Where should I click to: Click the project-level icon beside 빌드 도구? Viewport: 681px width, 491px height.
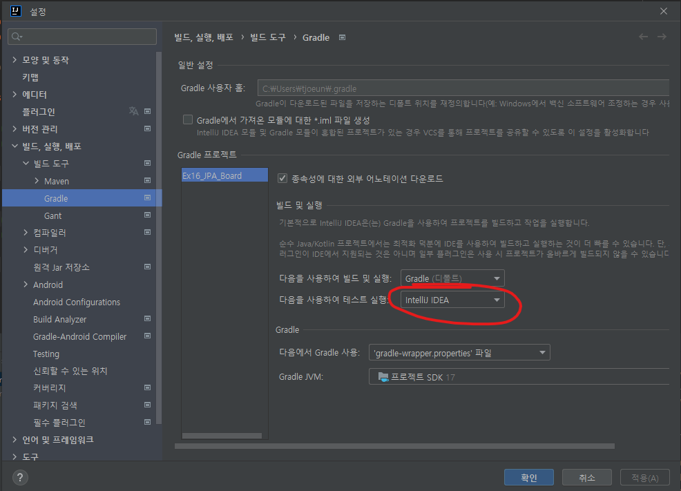[x=148, y=163]
